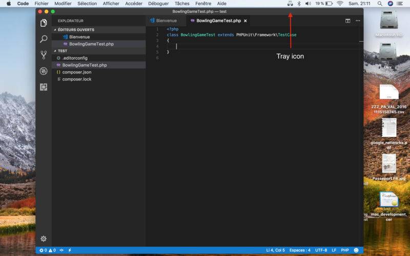Viewport: 410px width, 256px height.
Task: Open BowlingGameTest.php in TEST folder
Action: click(98, 65)
